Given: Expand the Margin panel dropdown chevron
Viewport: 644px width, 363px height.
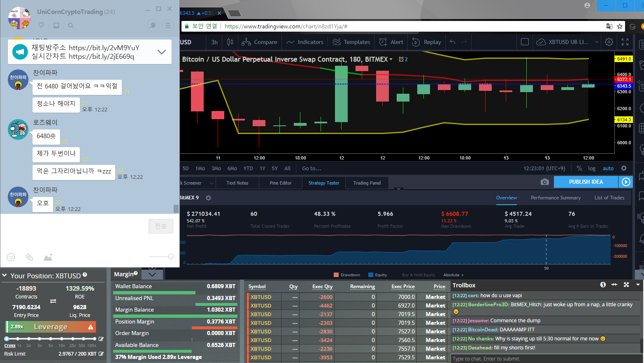Looking at the screenshot, I should (x=152, y=274).
